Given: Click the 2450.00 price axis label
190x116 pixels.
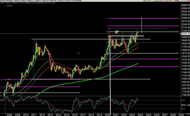Looking at the screenshot, I should tap(186, 15).
